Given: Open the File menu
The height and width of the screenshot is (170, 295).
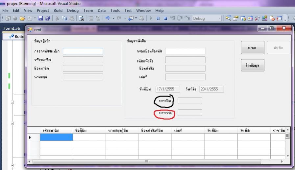Looking at the screenshot, I should click(5, 11).
